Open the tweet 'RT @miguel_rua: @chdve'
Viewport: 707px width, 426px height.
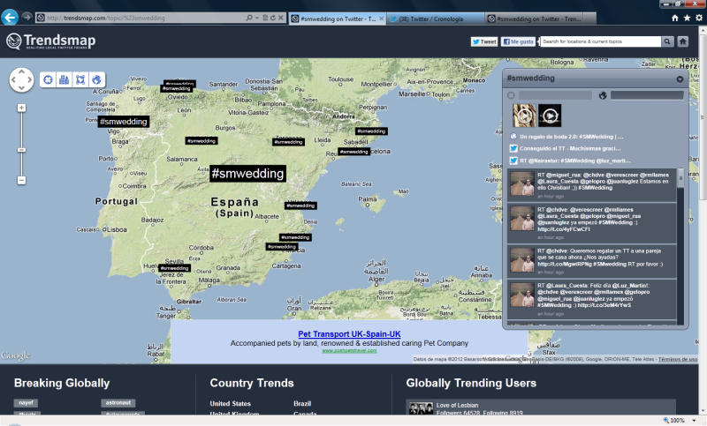(x=591, y=185)
